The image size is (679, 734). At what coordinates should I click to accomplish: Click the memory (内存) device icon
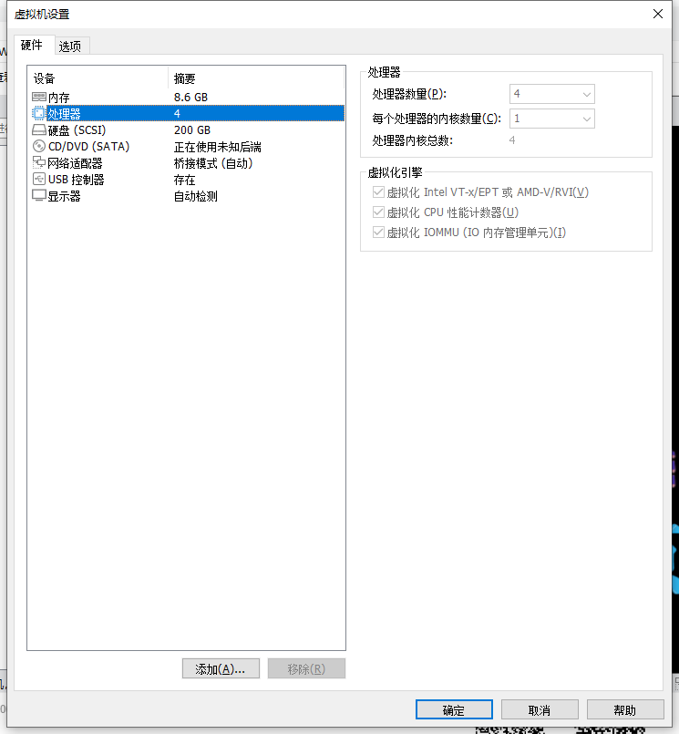(x=39, y=97)
